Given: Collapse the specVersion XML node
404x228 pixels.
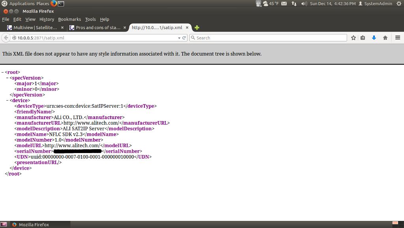Looking at the screenshot, I should [7, 78].
